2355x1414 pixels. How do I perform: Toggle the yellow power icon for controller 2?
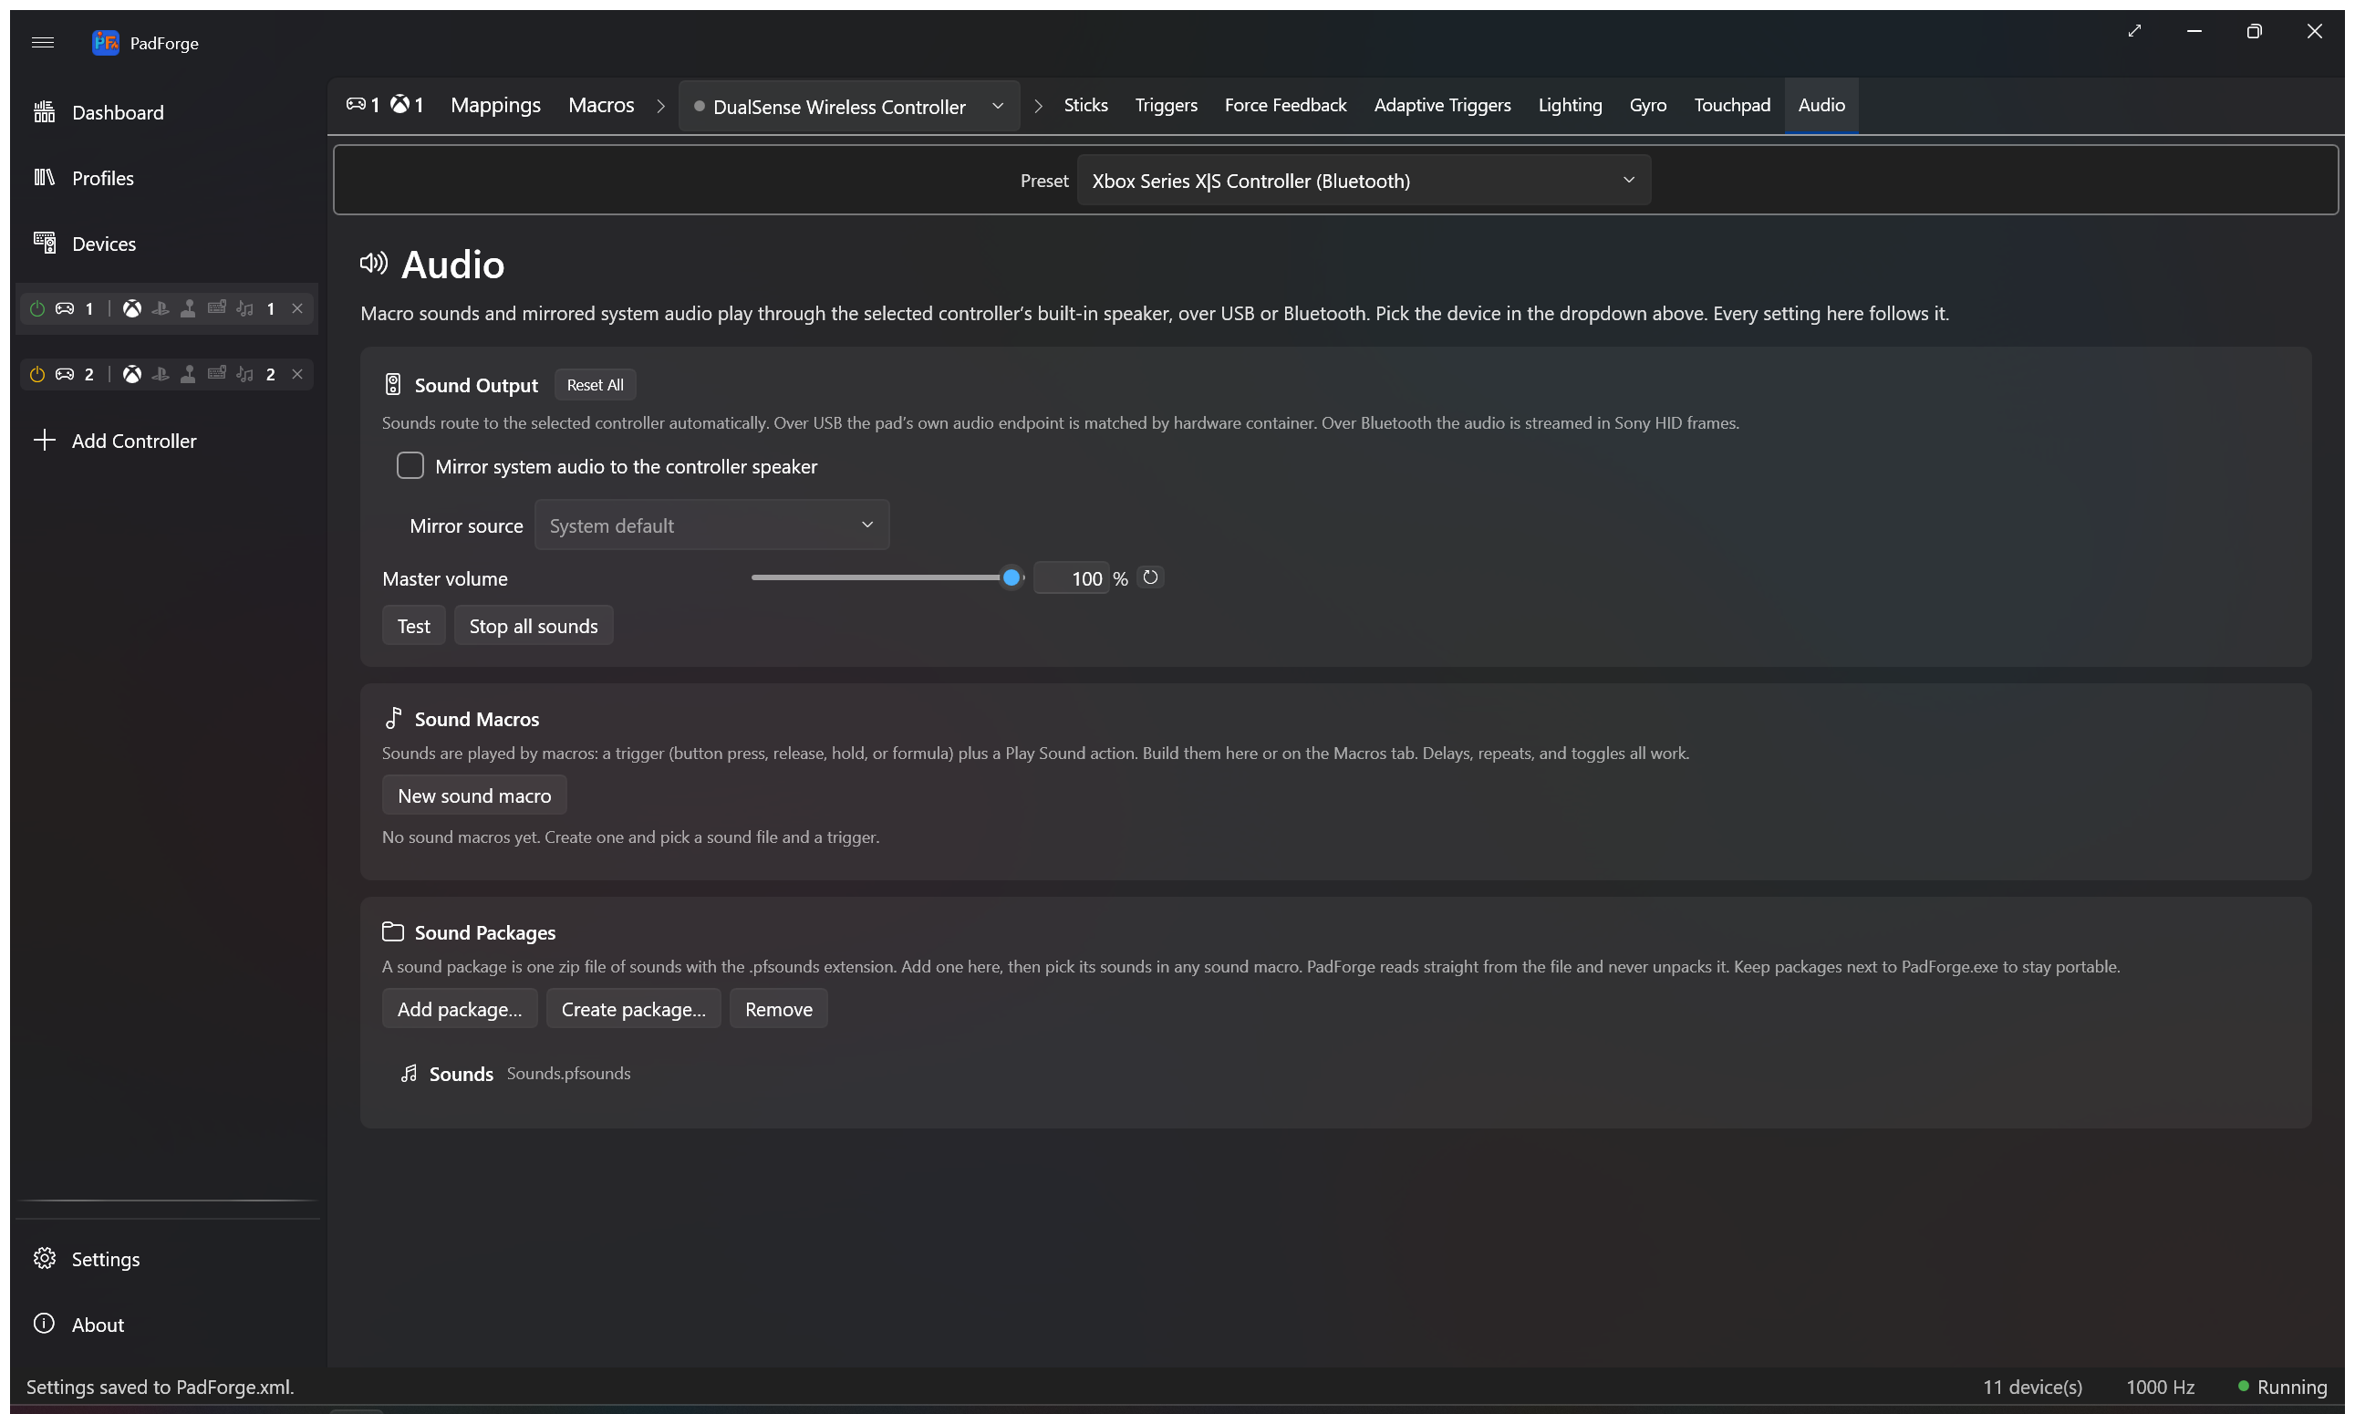click(37, 373)
